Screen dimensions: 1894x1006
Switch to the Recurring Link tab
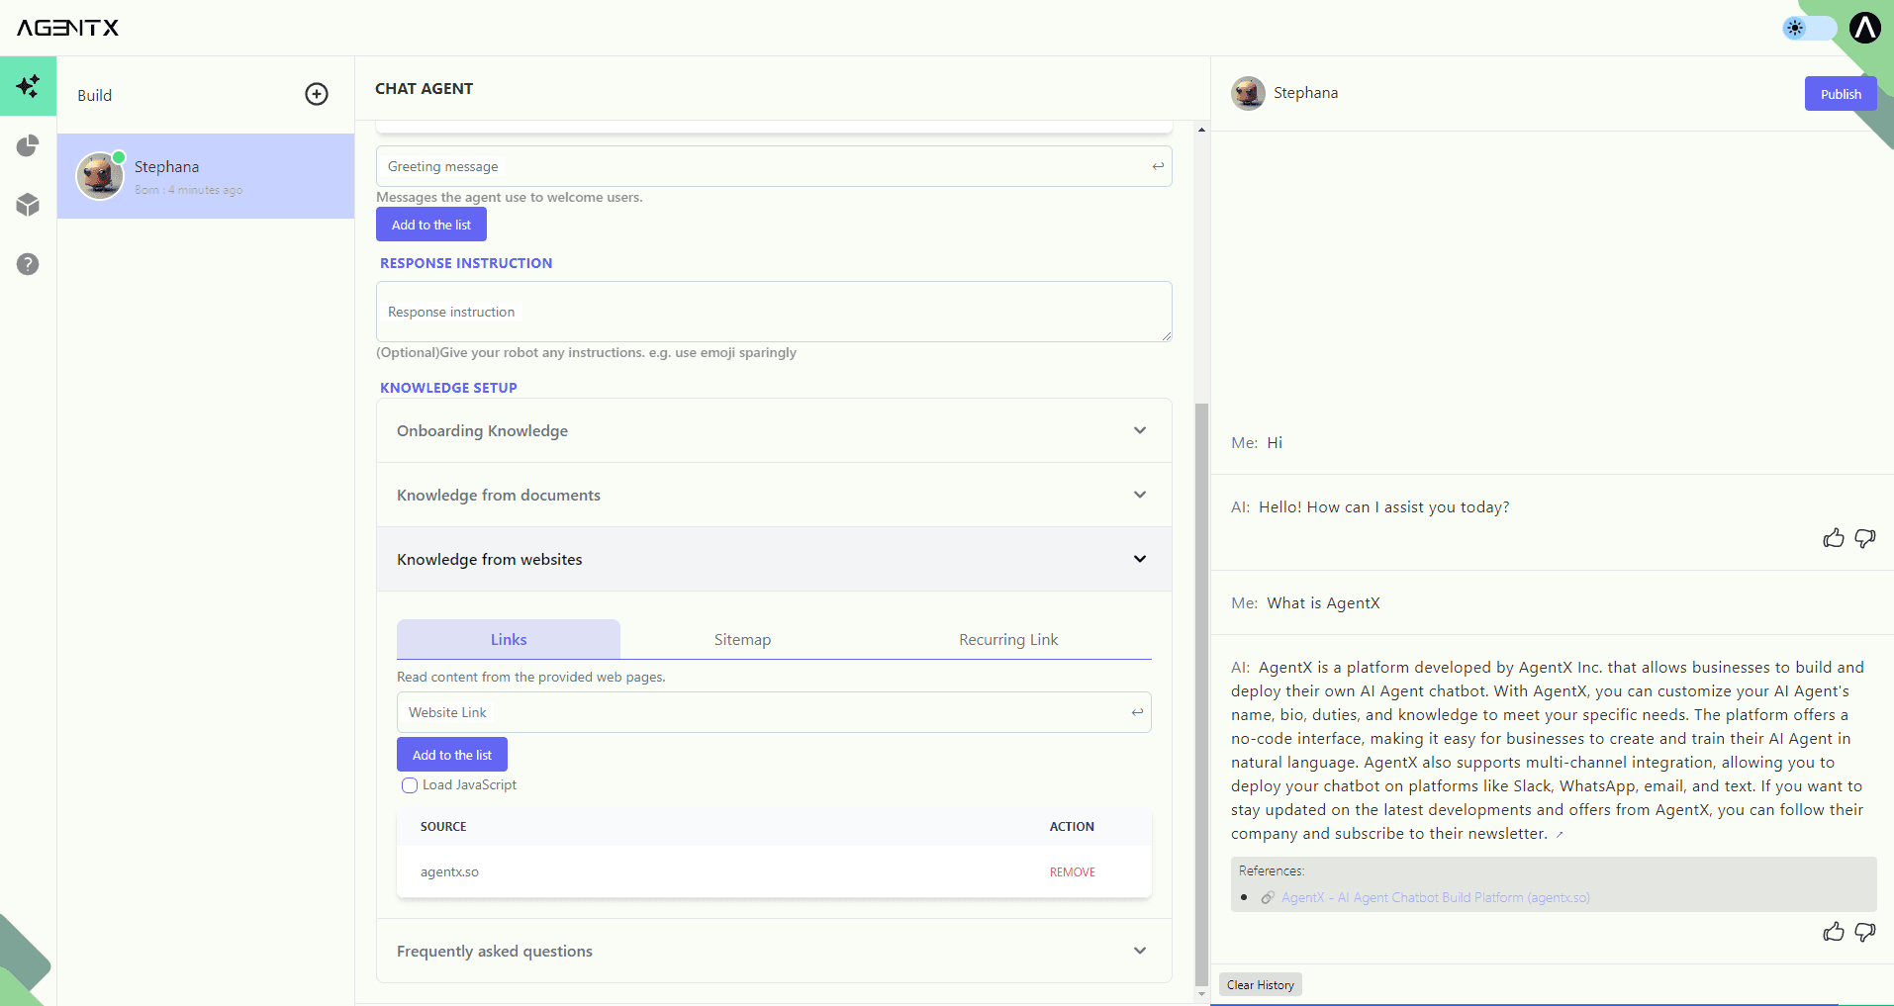tap(1008, 639)
